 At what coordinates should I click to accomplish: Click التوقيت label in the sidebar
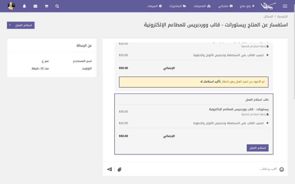point(87,68)
